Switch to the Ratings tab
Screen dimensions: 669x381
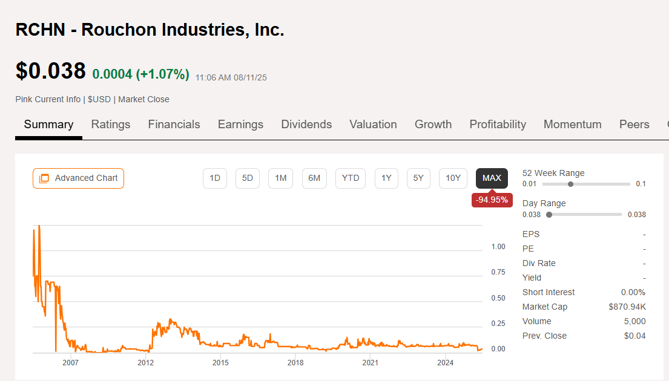111,125
